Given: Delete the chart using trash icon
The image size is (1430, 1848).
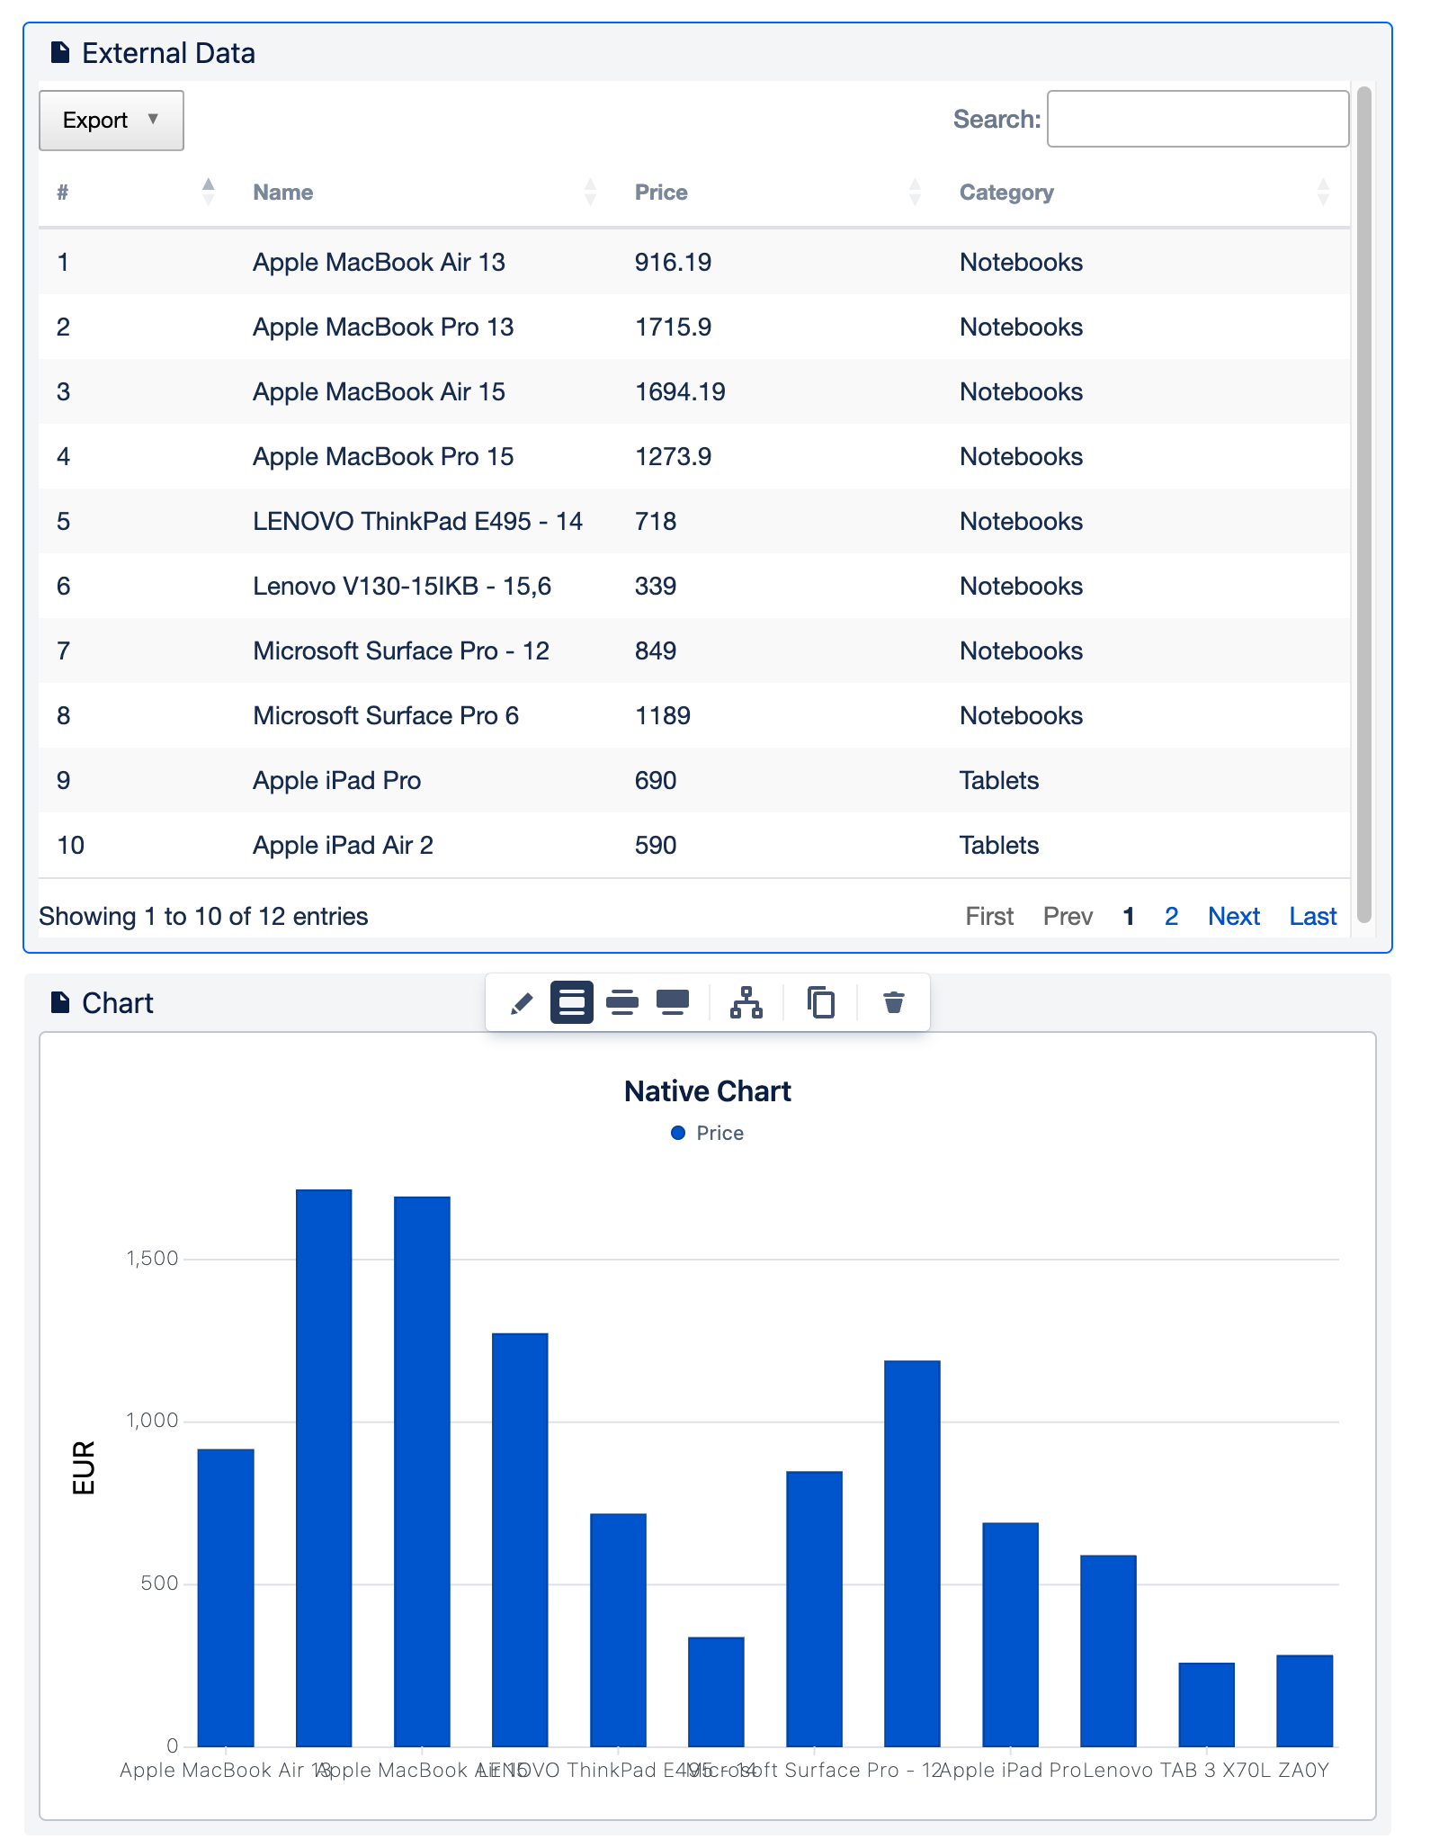Looking at the screenshot, I should click(x=893, y=1002).
